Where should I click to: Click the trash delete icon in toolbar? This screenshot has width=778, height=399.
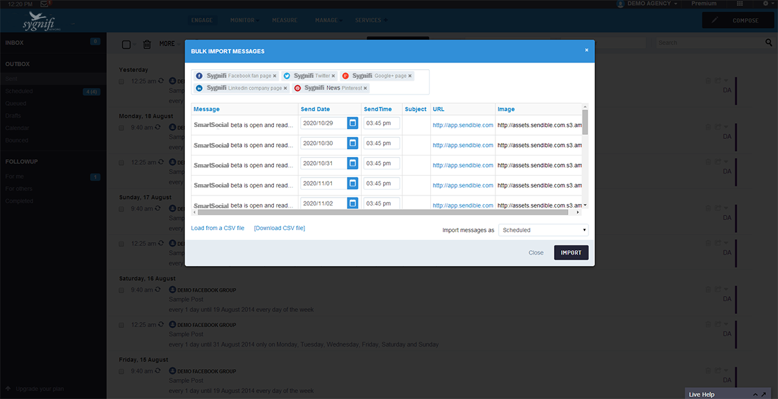(147, 44)
